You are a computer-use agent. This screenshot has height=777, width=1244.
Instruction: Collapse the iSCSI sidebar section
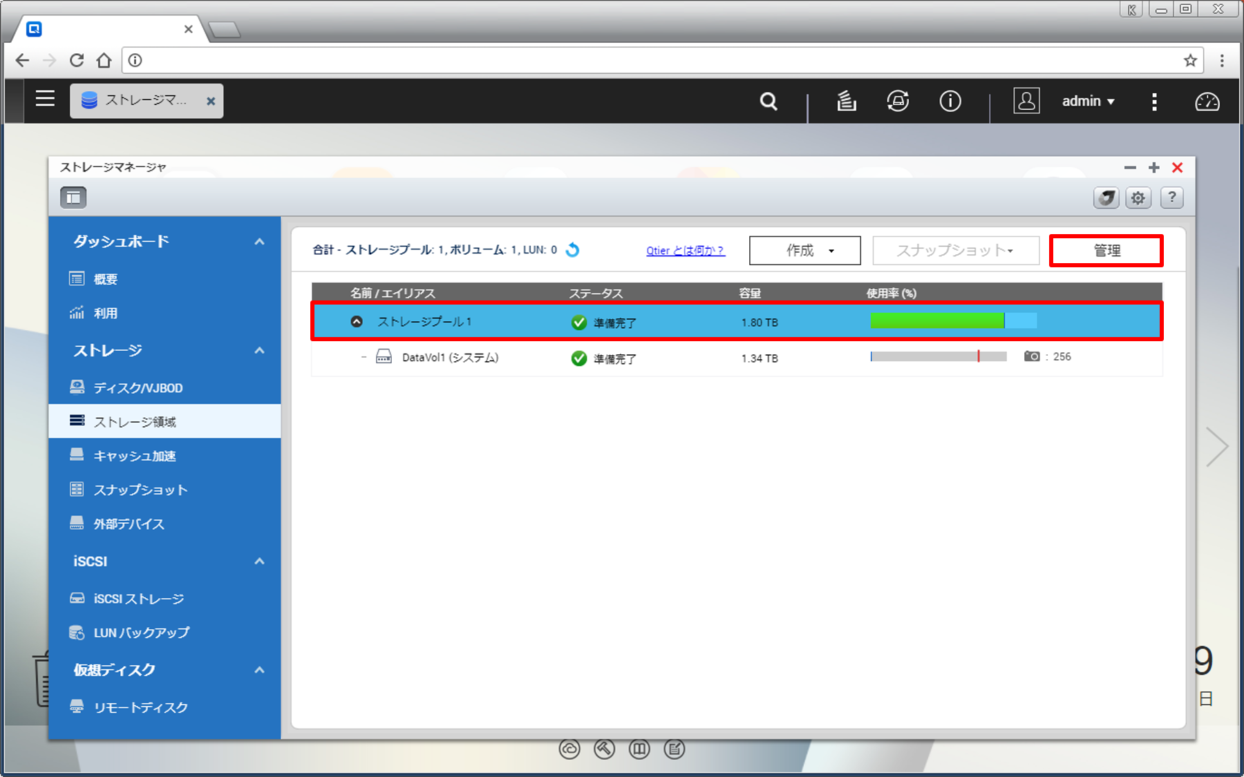pos(259,562)
